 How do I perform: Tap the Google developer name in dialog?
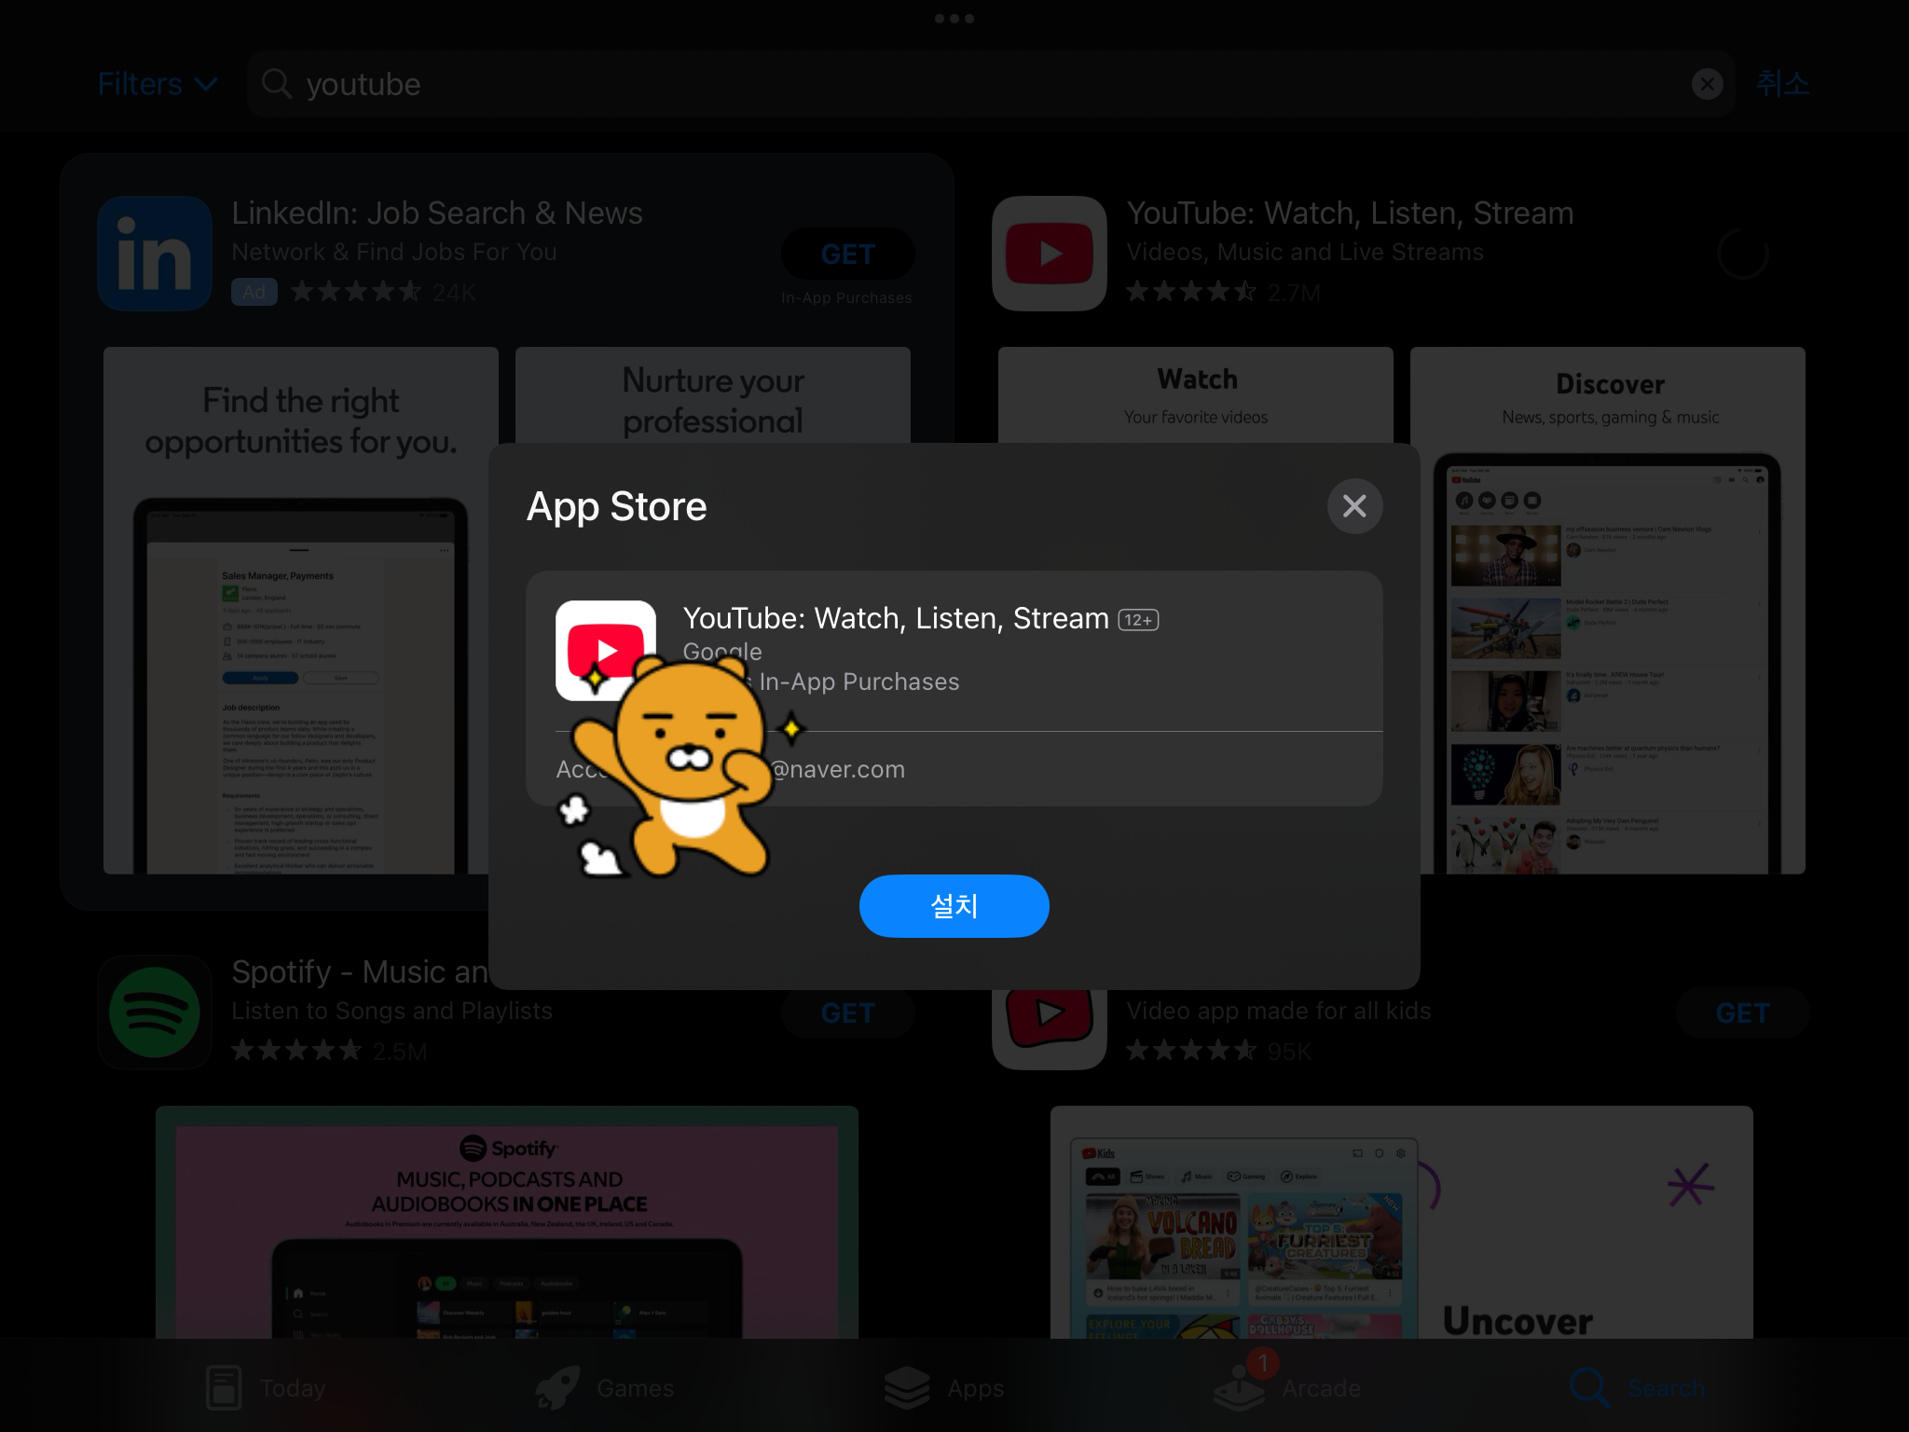coord(722,652)
